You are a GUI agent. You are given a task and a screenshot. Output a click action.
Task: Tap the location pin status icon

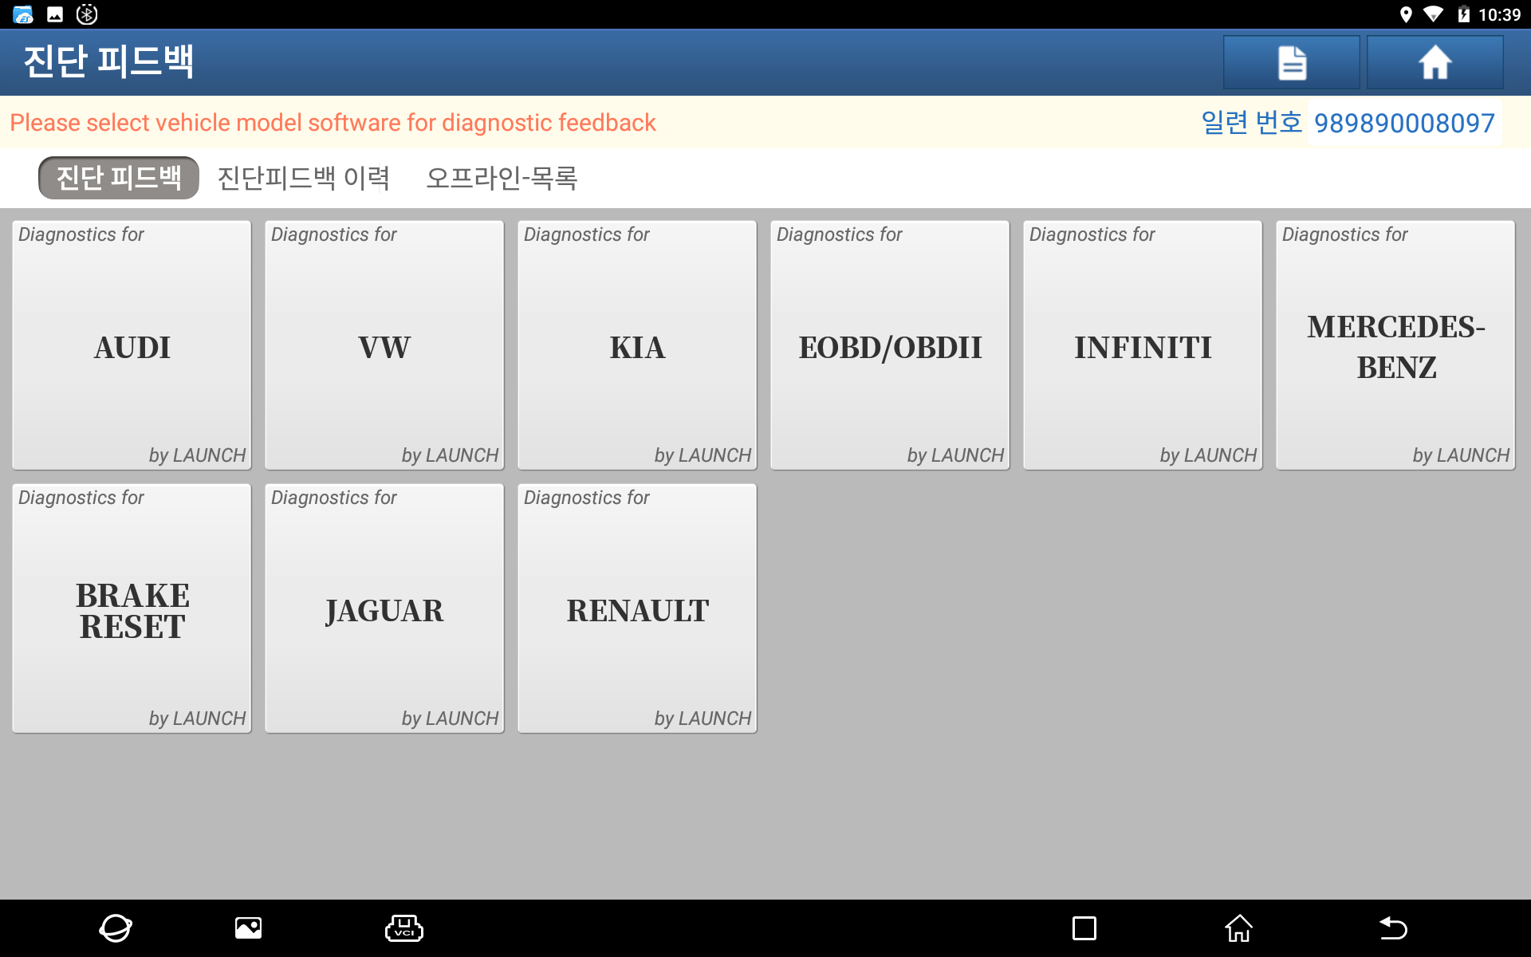[x=1406, y=14]
